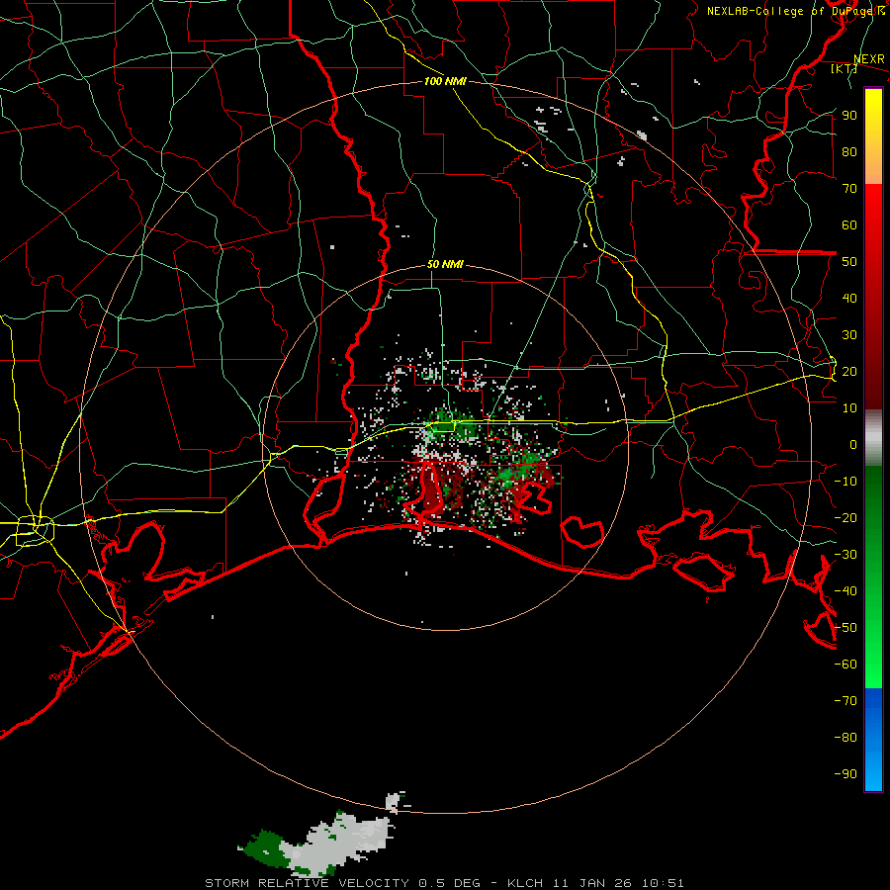Click the -30 value on the velocity scale
Screen dimensions: 890x890
pyautogui.click(x=845, y=555)
